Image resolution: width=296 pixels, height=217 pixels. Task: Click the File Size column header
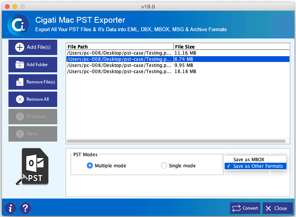232,47
